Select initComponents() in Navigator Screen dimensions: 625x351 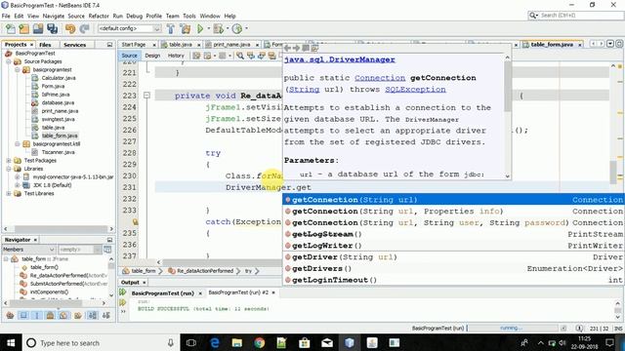pos(49,292)
